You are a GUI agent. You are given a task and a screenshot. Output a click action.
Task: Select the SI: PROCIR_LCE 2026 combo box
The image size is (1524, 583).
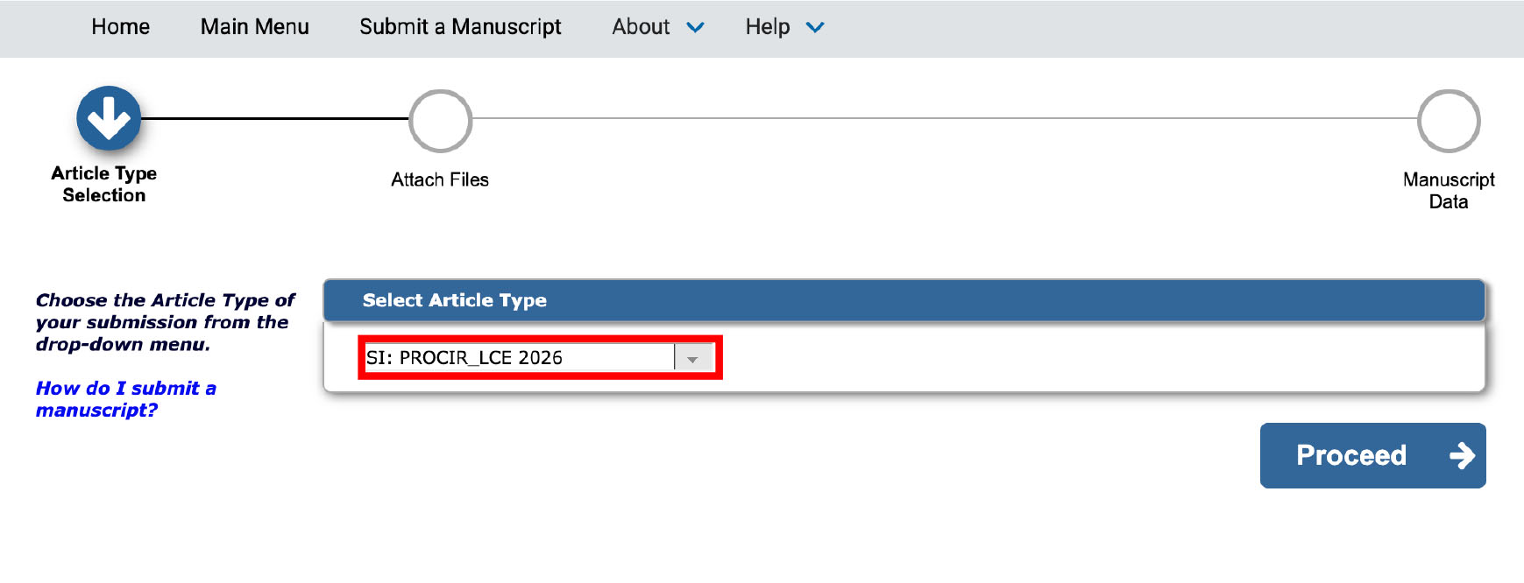tap(540, 357)
